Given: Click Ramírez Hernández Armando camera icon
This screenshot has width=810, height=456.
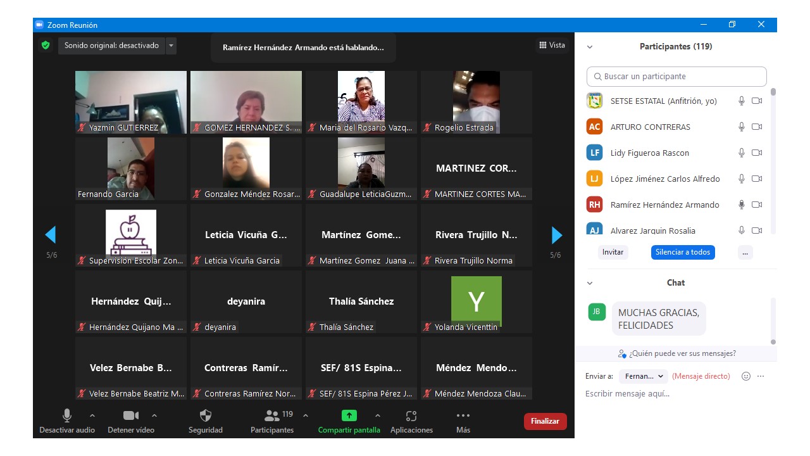Looking at the screenshot, I should [x=757, y=205].
